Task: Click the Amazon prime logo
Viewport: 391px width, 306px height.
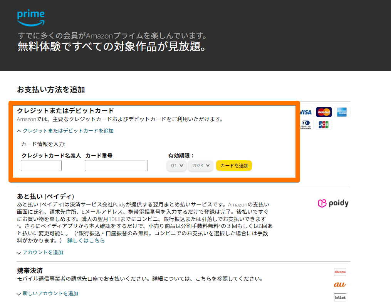Action: (x=31, y=18)
